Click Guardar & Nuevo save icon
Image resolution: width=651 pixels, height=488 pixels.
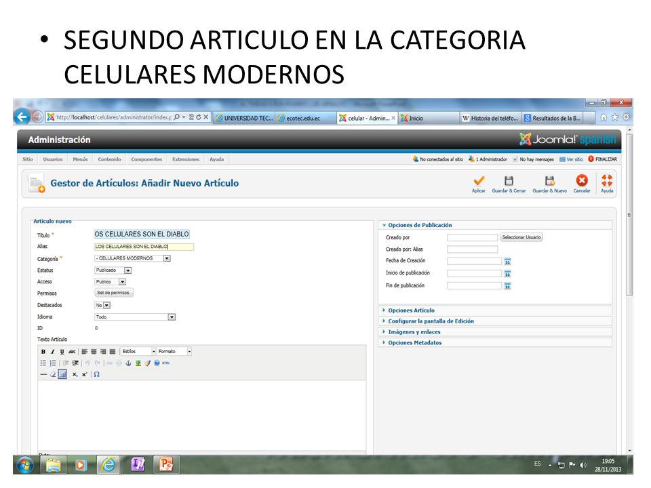[x=549, y=184]
